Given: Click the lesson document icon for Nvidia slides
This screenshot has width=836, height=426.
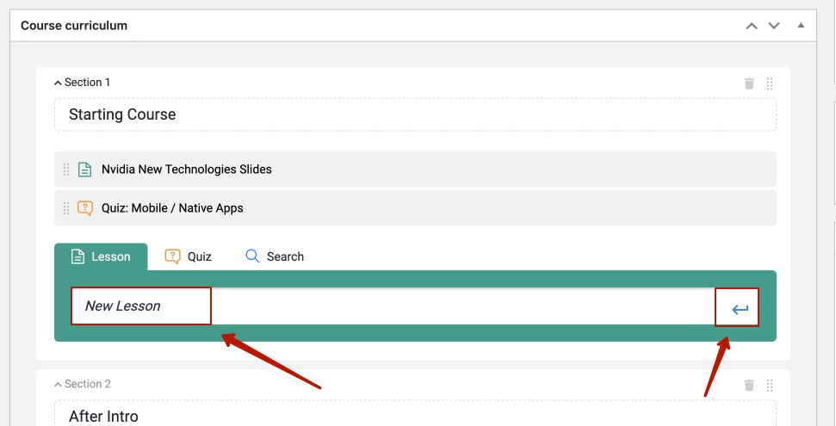Looking at the screenshot, I should click(x=84, y=170).
